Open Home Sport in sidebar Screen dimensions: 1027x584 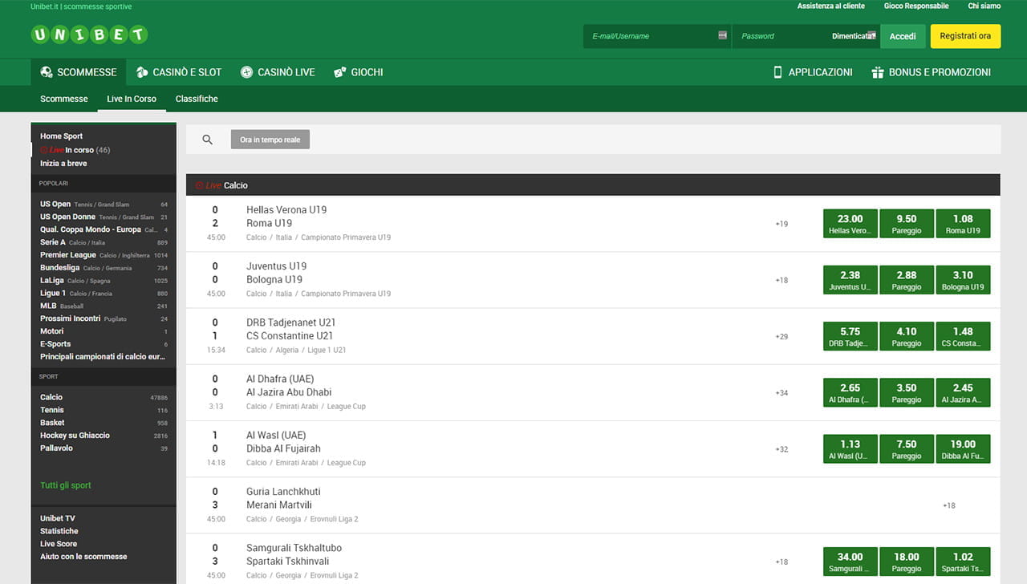coord(62,136)
